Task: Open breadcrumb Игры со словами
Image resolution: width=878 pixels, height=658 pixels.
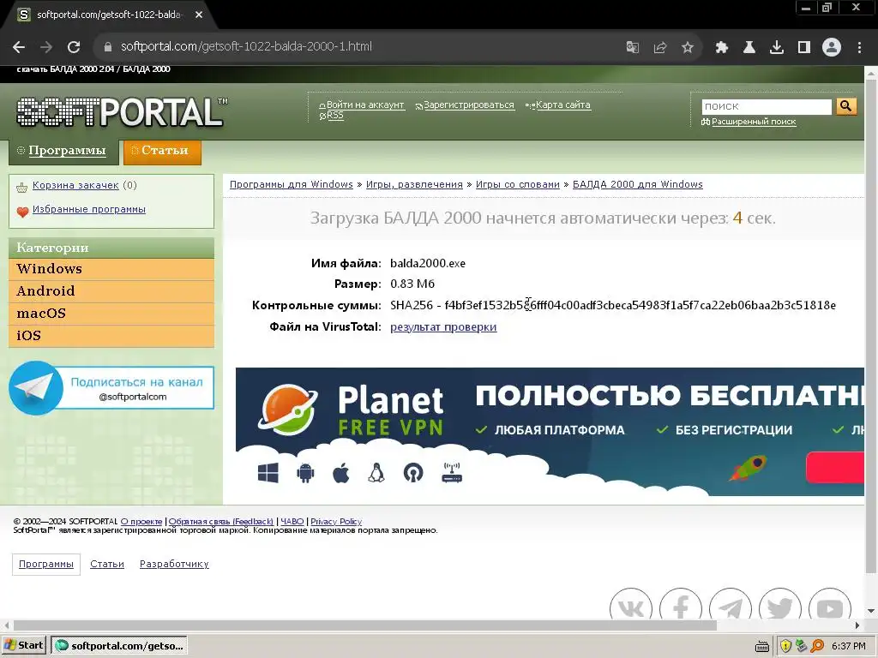Action: (517, 185)
